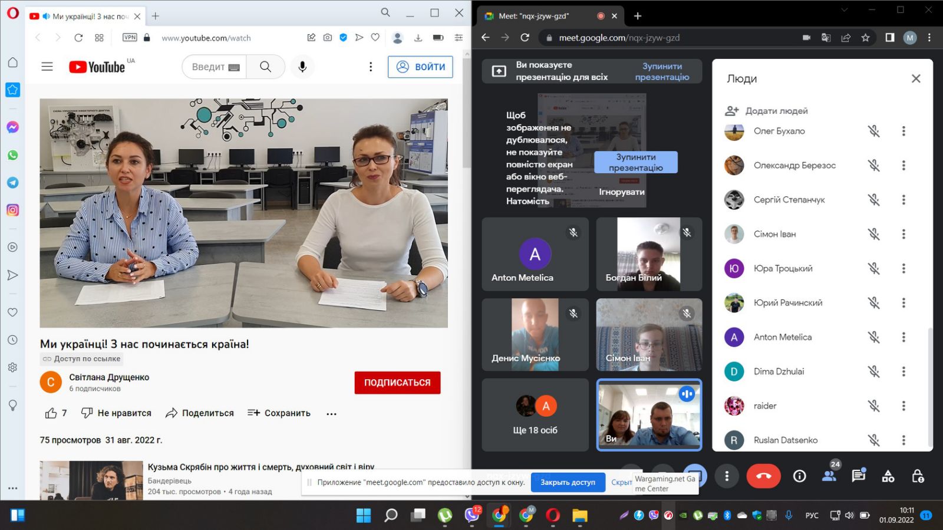943x530 pixels.
Task: Switch to YouTube tab in Opera
Action: (84, 16)
